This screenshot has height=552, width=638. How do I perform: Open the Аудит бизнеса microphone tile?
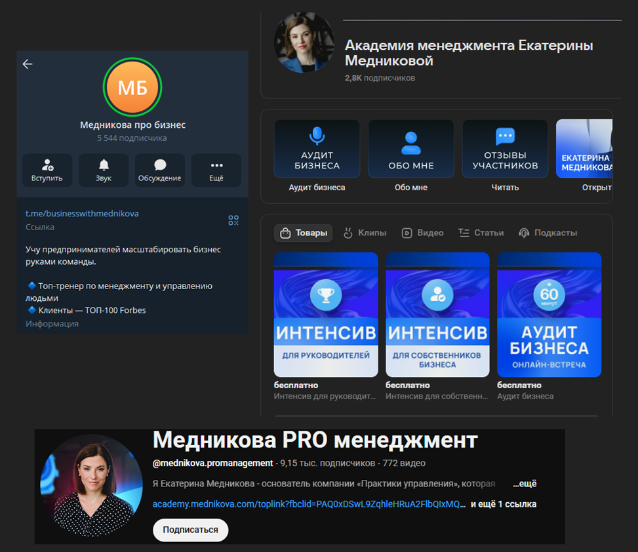coord(317,149)
